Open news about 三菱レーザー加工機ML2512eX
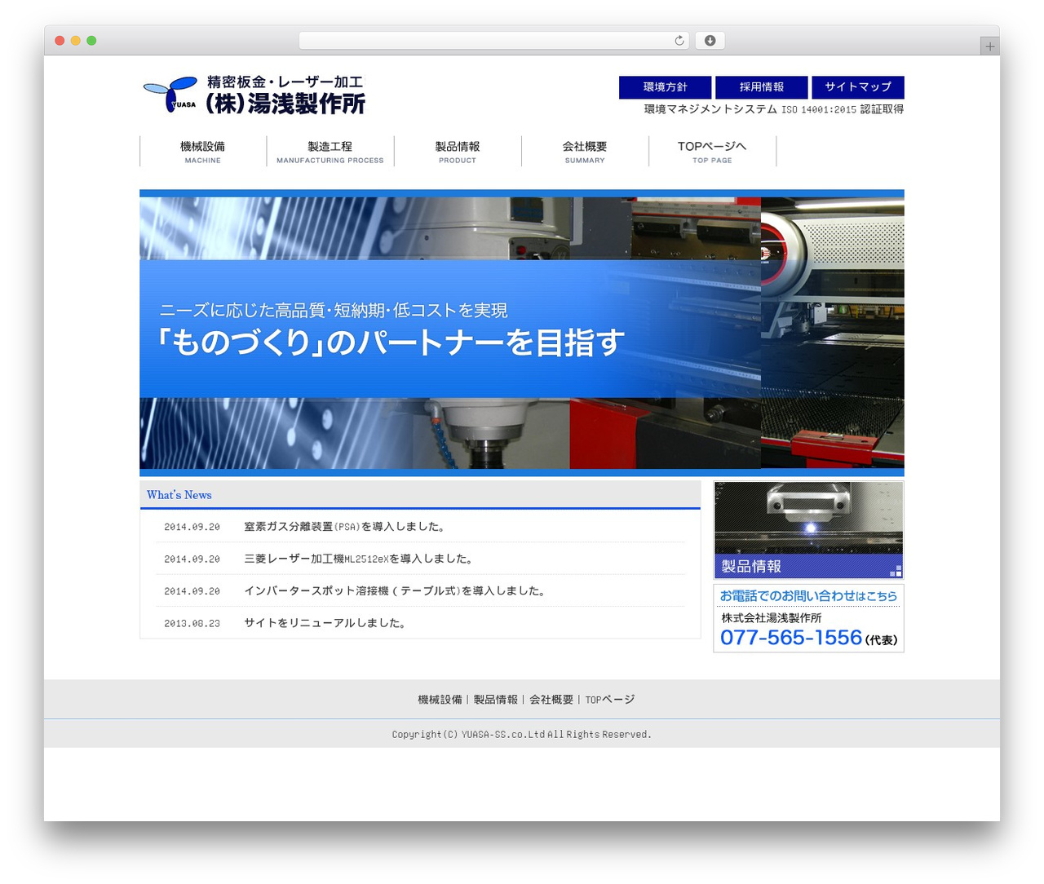 (x=359, y=559)
